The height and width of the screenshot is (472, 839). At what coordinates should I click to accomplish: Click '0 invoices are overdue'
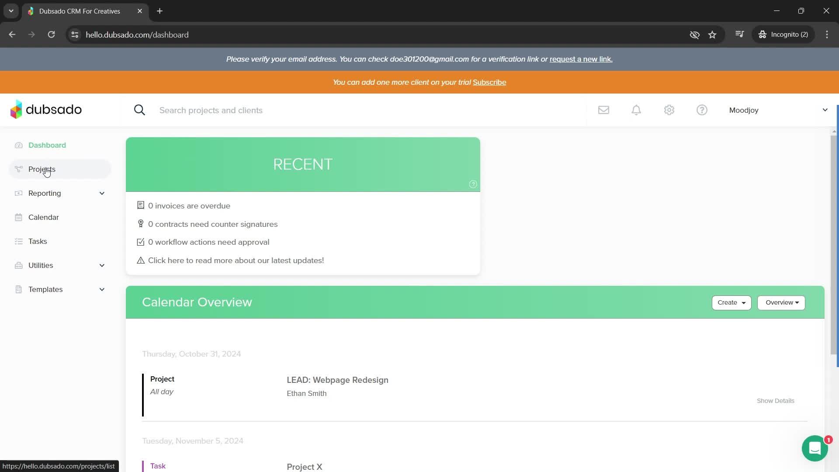189,206
